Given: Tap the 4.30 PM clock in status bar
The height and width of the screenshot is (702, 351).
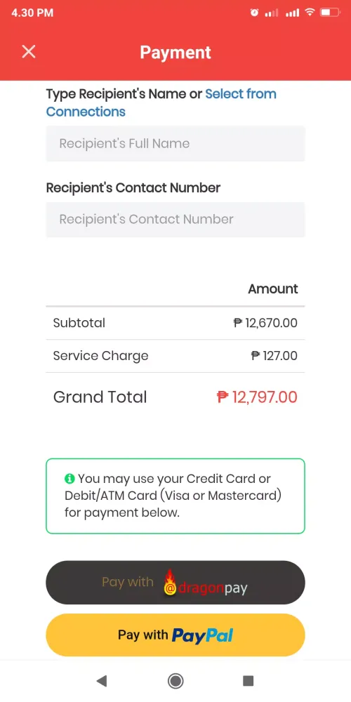Looking at the screenshot, I should tap(32, 13).
